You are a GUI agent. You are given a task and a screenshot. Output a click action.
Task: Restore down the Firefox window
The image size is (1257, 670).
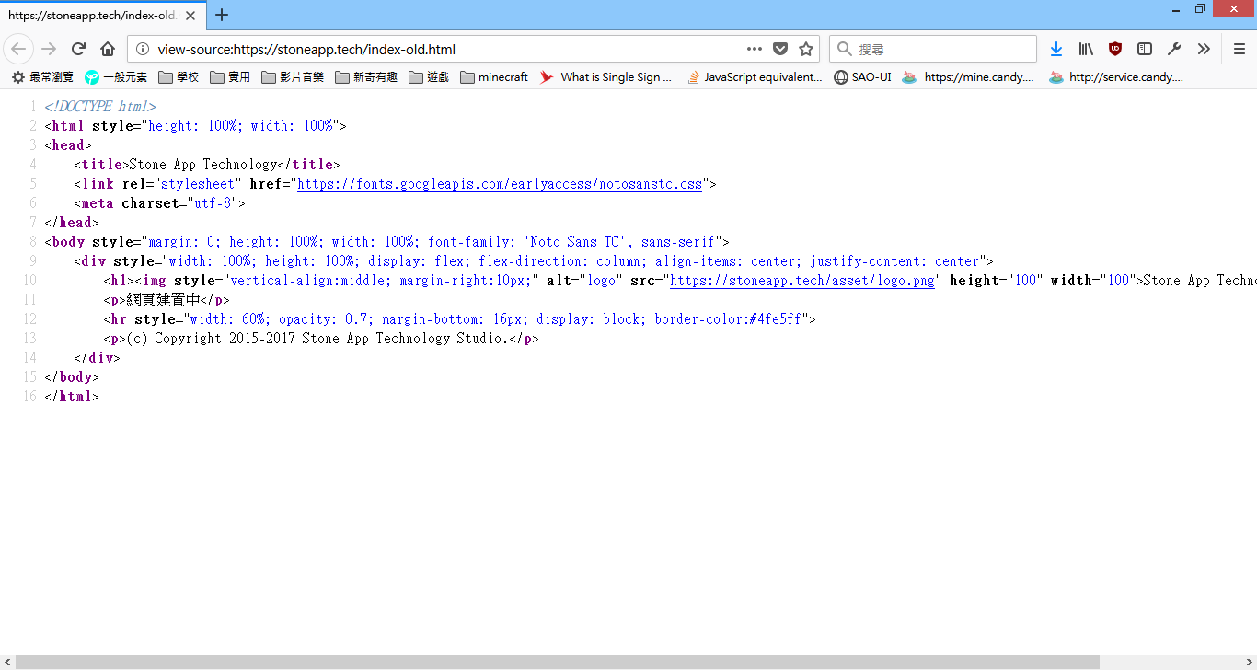(x=1200, y=8)
